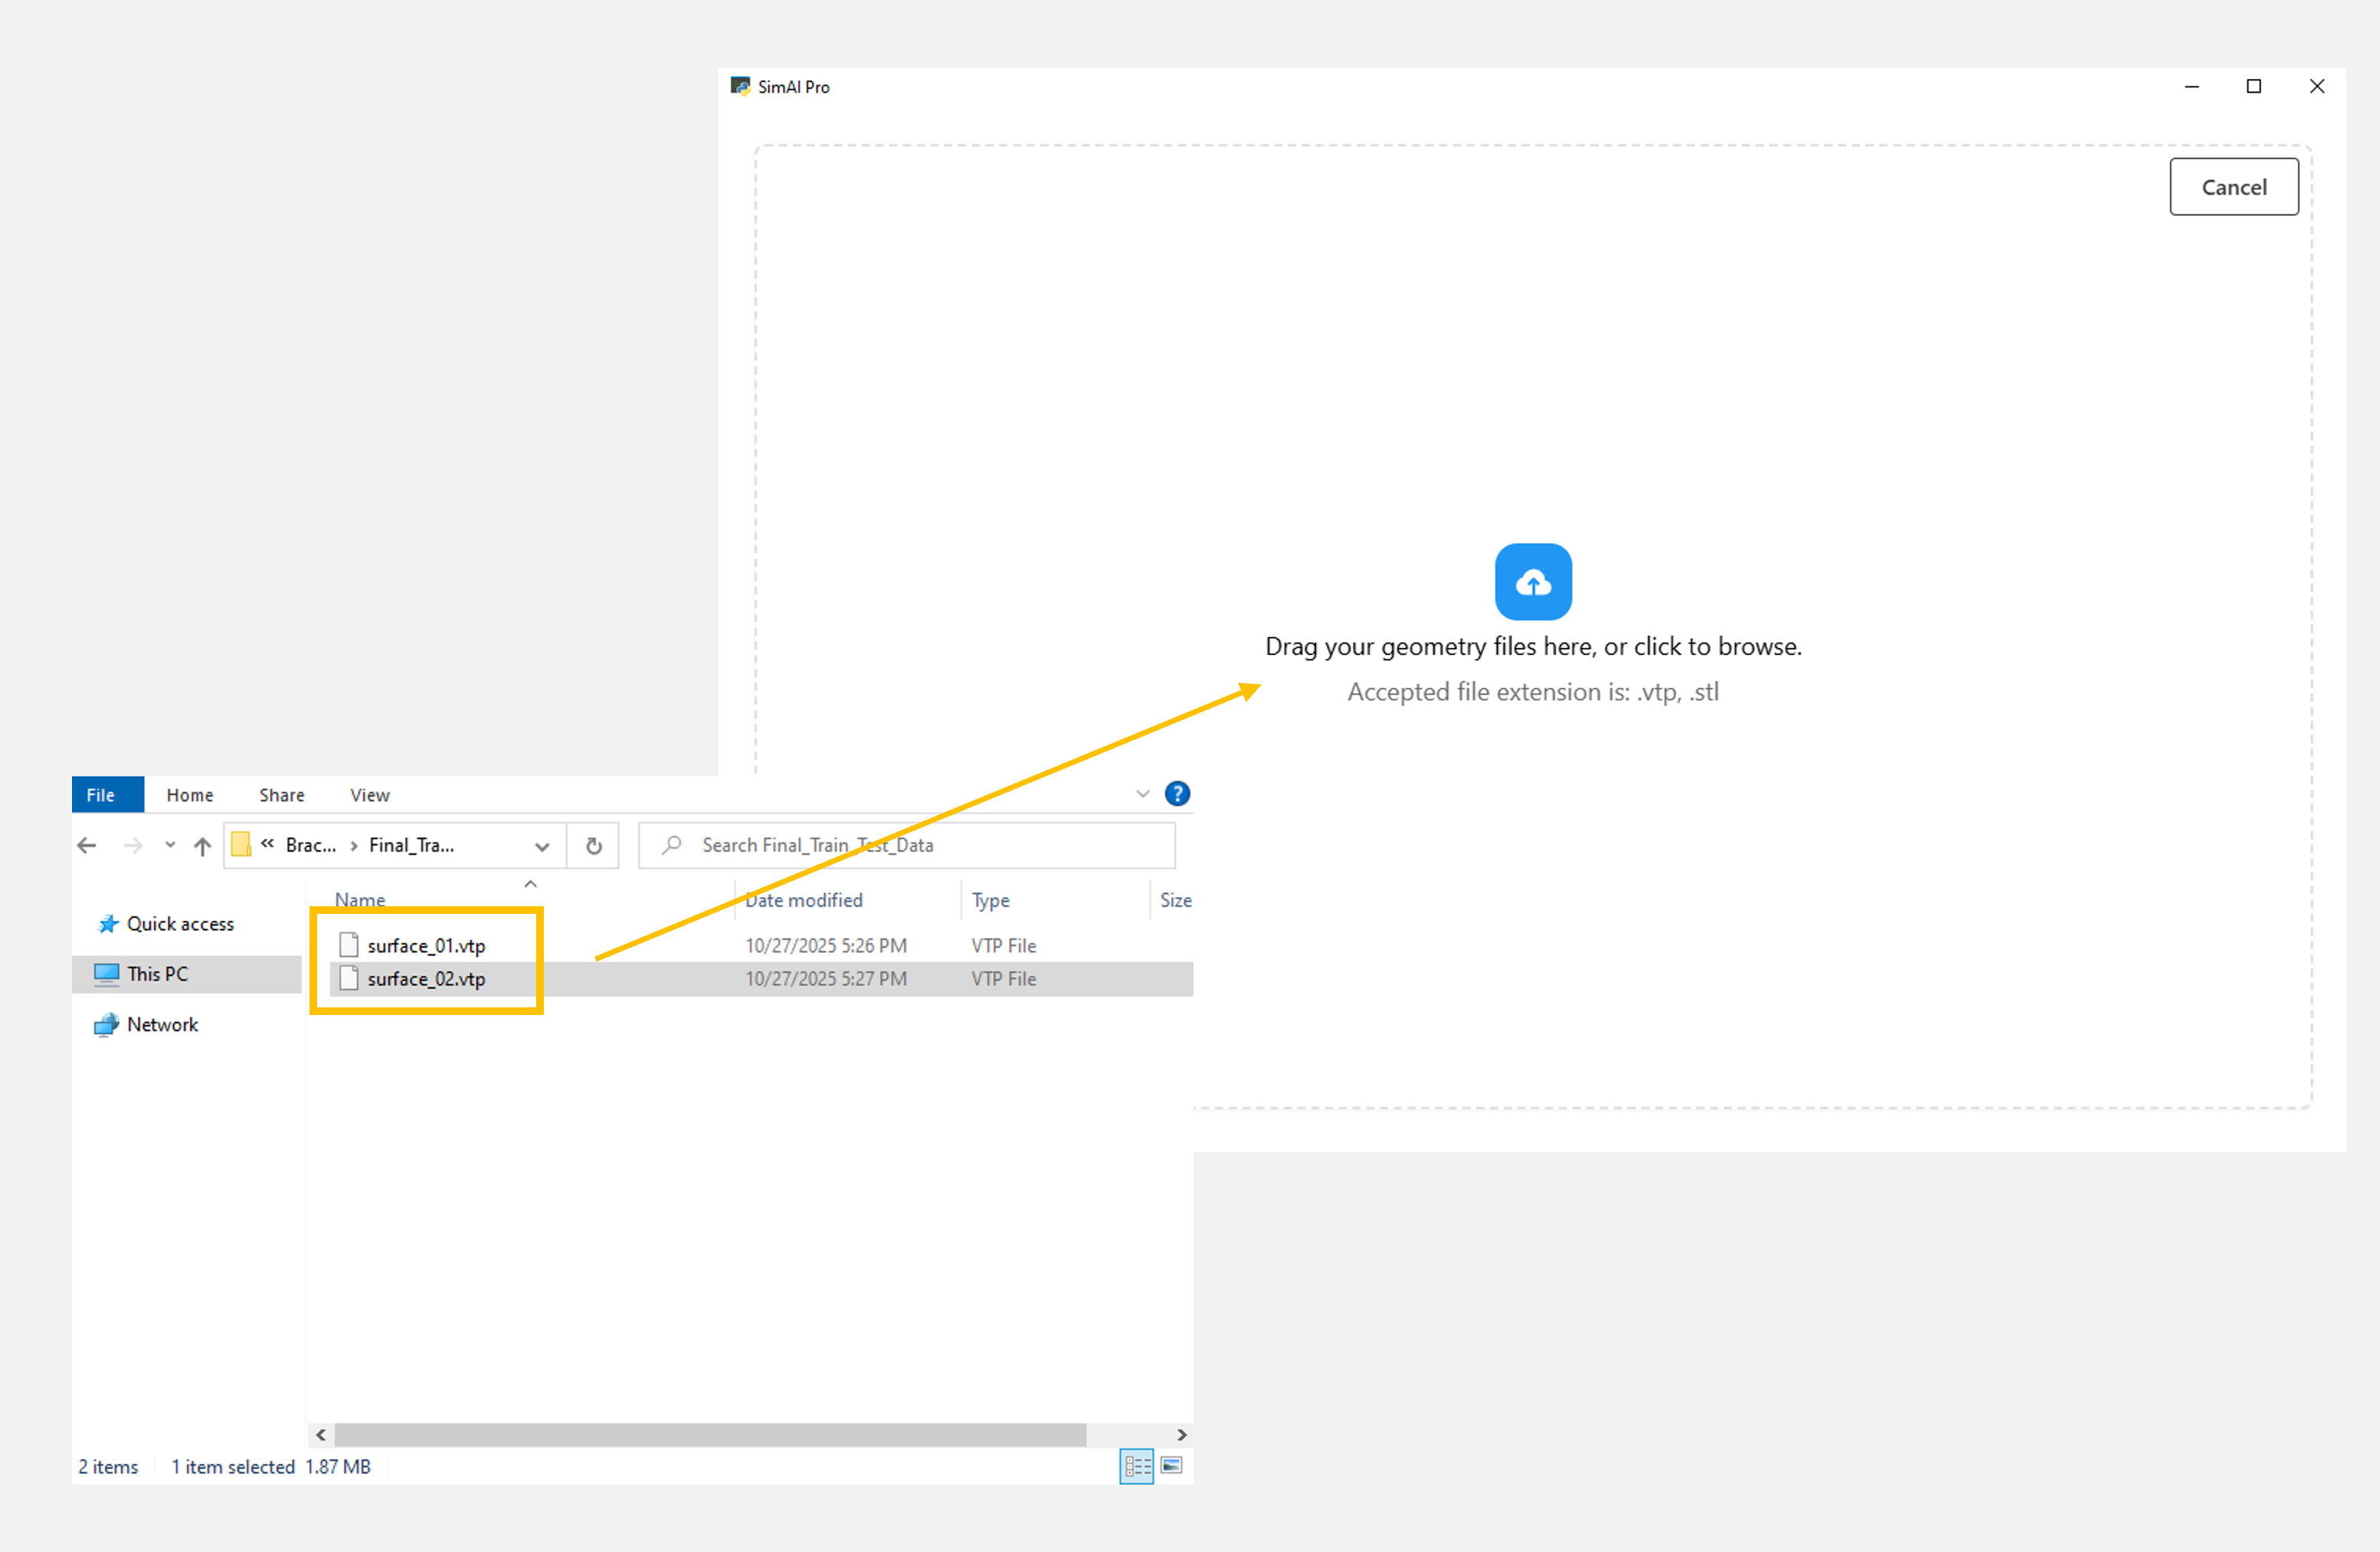The width and height of the screenshot is (2380, 1552).
Task: Open the File menu tab
Action: click(100, 795)
